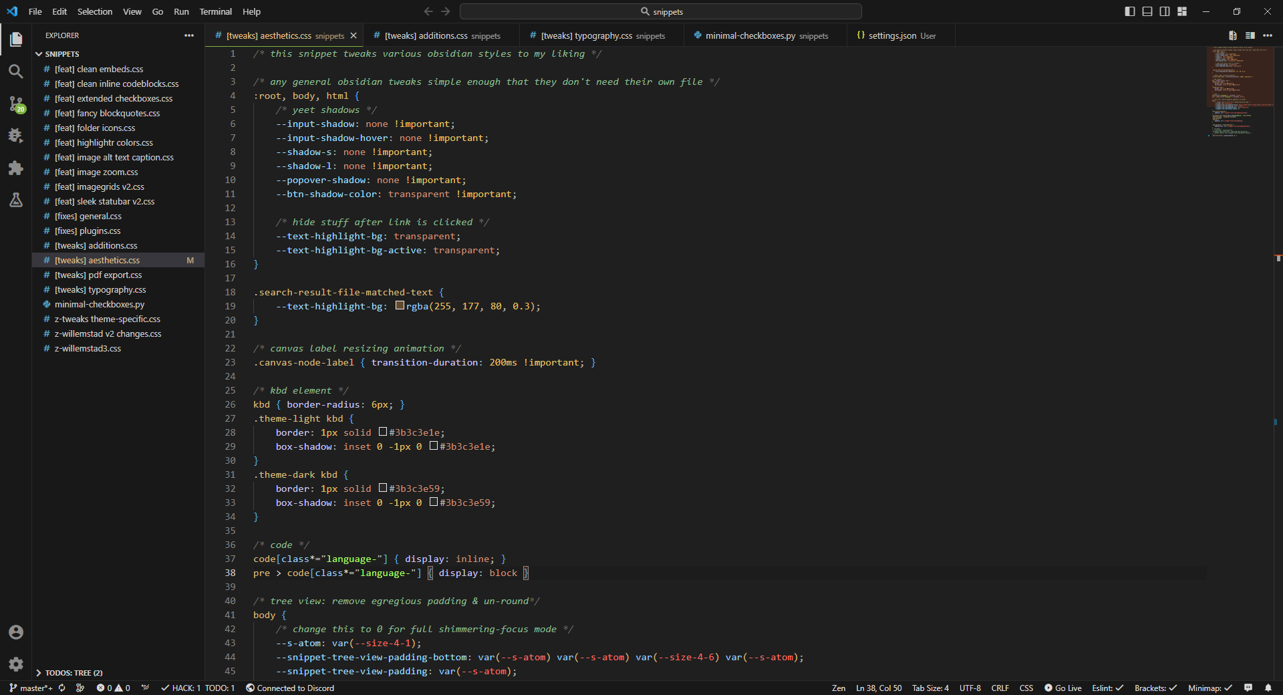This screenshot has height=695, width=1283.
Task: Go back with the navigation arrow
Action: tap(428, 11)
